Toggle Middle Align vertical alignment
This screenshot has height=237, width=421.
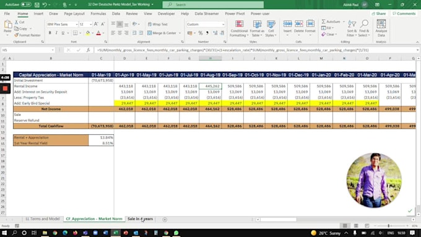point(119,24)
